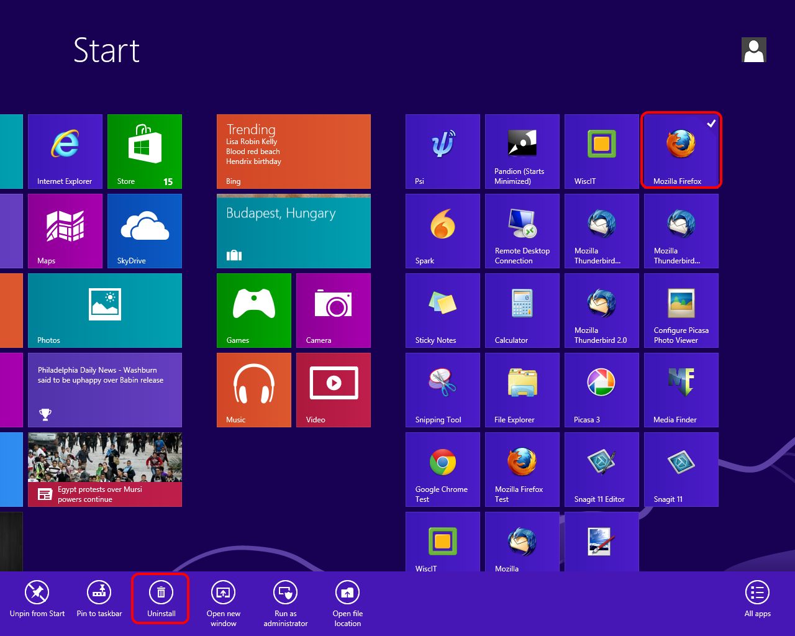Viewport: 795px width, 636px height.
Task: Click the Uninstall button
Action: click(161, 599)
